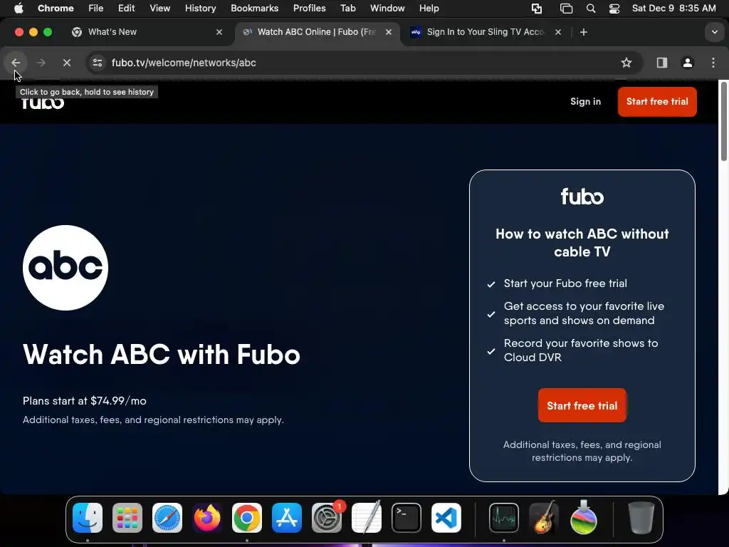Open Finder from the Dock

tap(88, 518)
